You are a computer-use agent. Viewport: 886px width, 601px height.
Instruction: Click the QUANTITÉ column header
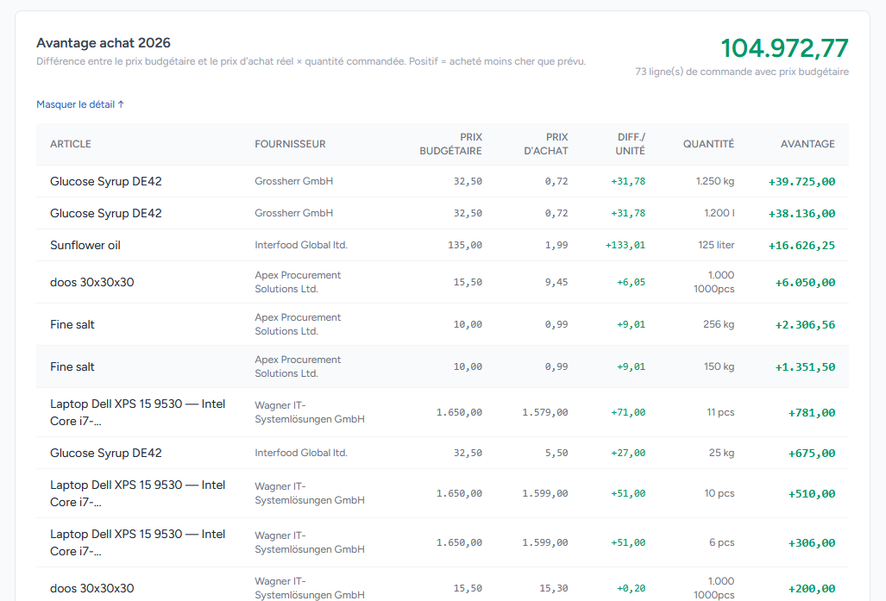pos(708,144)
